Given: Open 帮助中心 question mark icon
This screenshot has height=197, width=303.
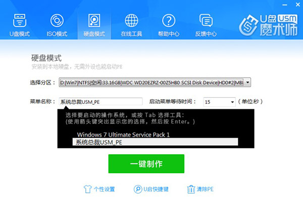Looking at the screenshot, I should point(169,20).
